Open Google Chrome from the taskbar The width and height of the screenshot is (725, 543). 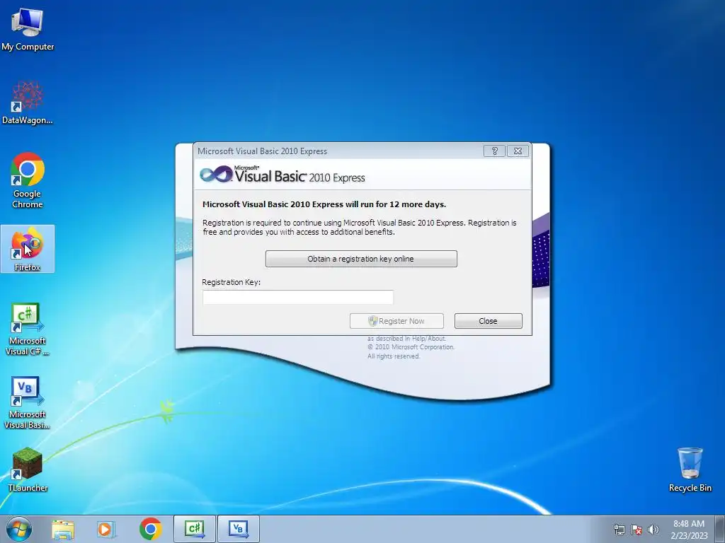coord(151,529)
